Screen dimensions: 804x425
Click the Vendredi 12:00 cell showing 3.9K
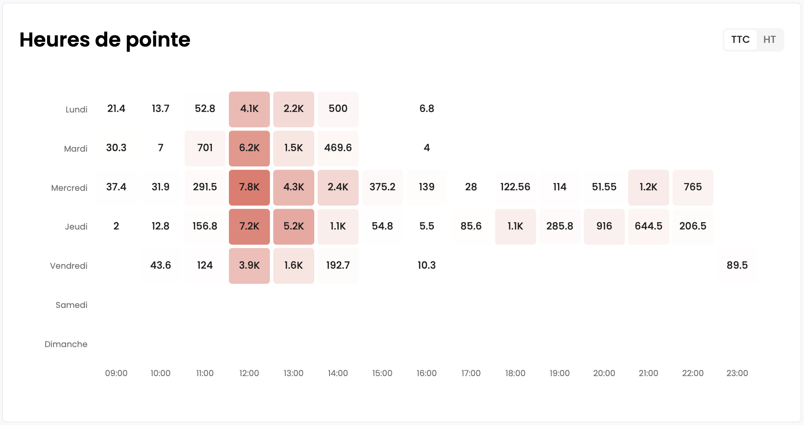click(x=249, y=266)
